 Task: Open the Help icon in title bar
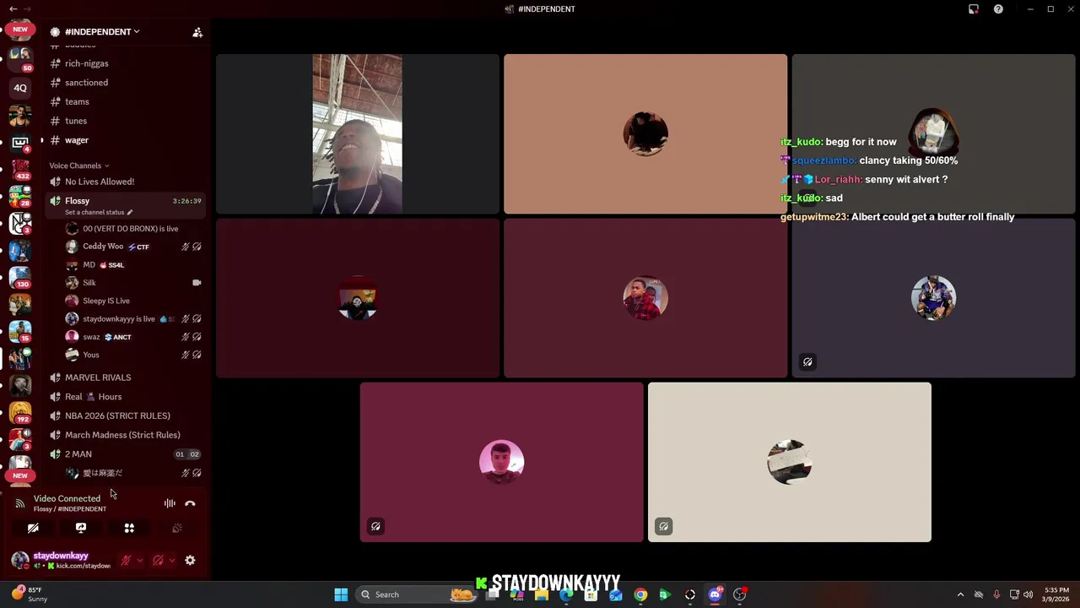point(998,9)
